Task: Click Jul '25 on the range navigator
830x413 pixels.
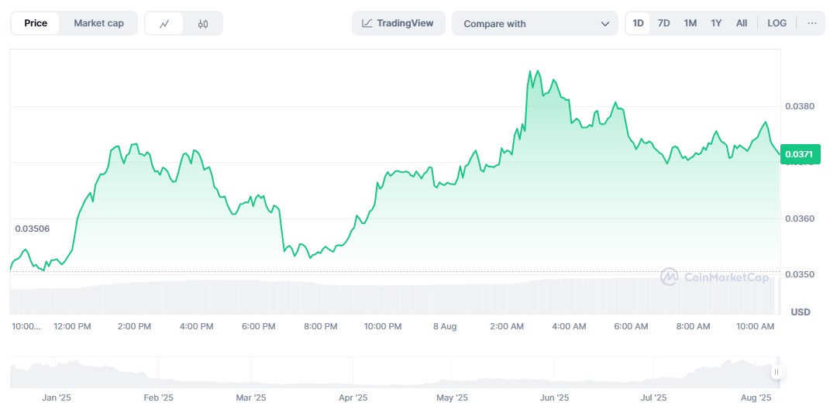Action: 653,398
